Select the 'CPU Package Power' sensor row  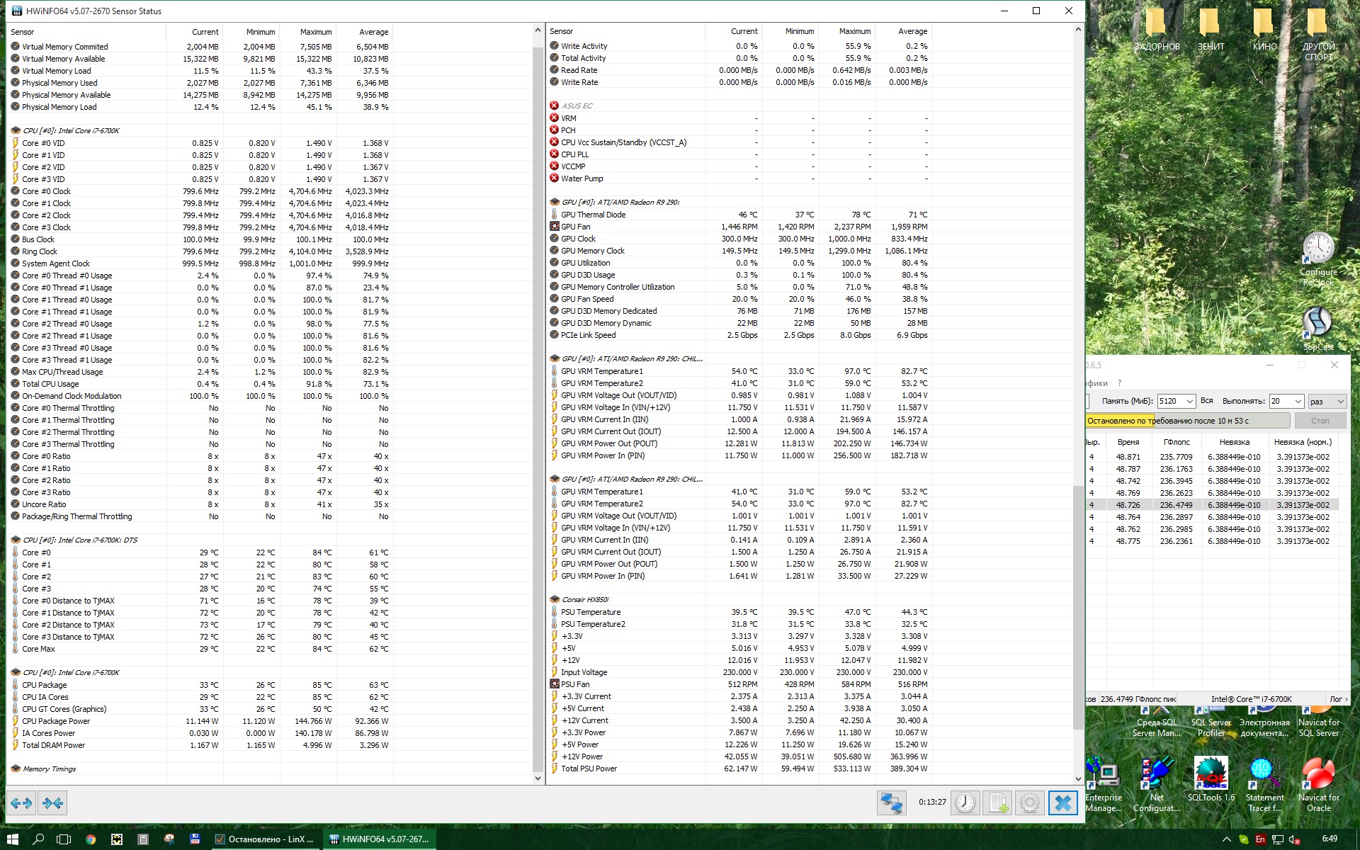(56, 721)
